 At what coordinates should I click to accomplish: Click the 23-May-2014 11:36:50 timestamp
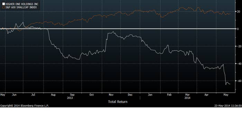(228, 106)
